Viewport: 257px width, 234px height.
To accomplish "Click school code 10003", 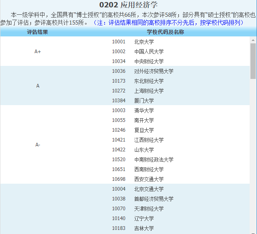I will click(118, 110).
